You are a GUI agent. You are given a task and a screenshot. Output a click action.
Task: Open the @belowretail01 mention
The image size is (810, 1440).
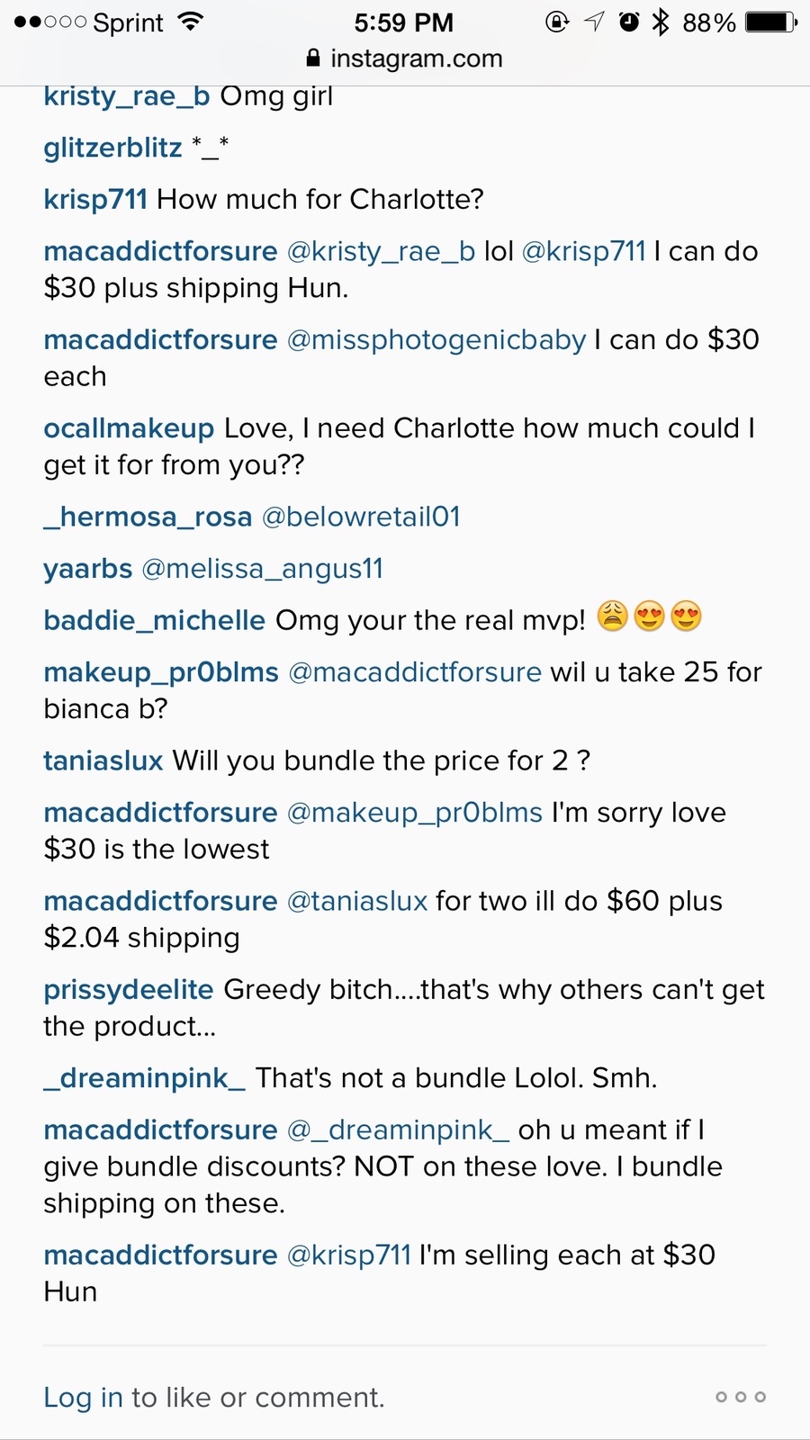coord(361,517)
